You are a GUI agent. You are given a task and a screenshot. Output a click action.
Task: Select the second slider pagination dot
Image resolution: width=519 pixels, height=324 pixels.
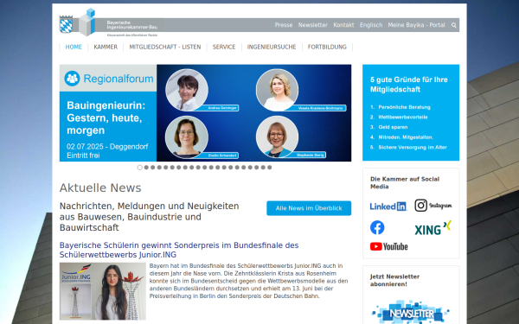[146, 168]
